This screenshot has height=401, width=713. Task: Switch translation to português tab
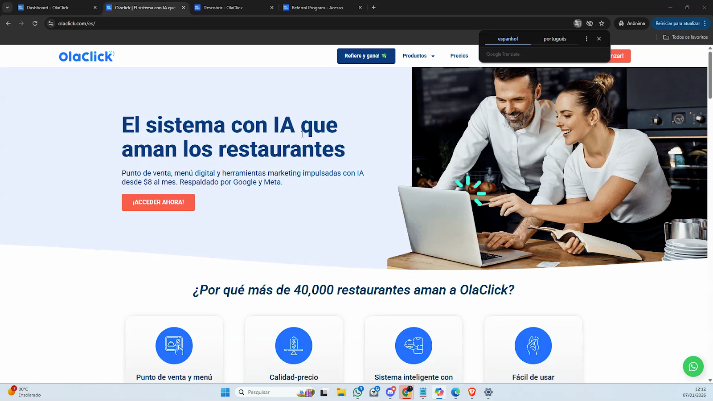[x=555, y=39]
